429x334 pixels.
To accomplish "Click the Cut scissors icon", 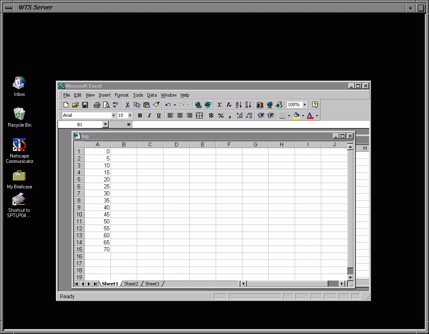I will 127,105.
